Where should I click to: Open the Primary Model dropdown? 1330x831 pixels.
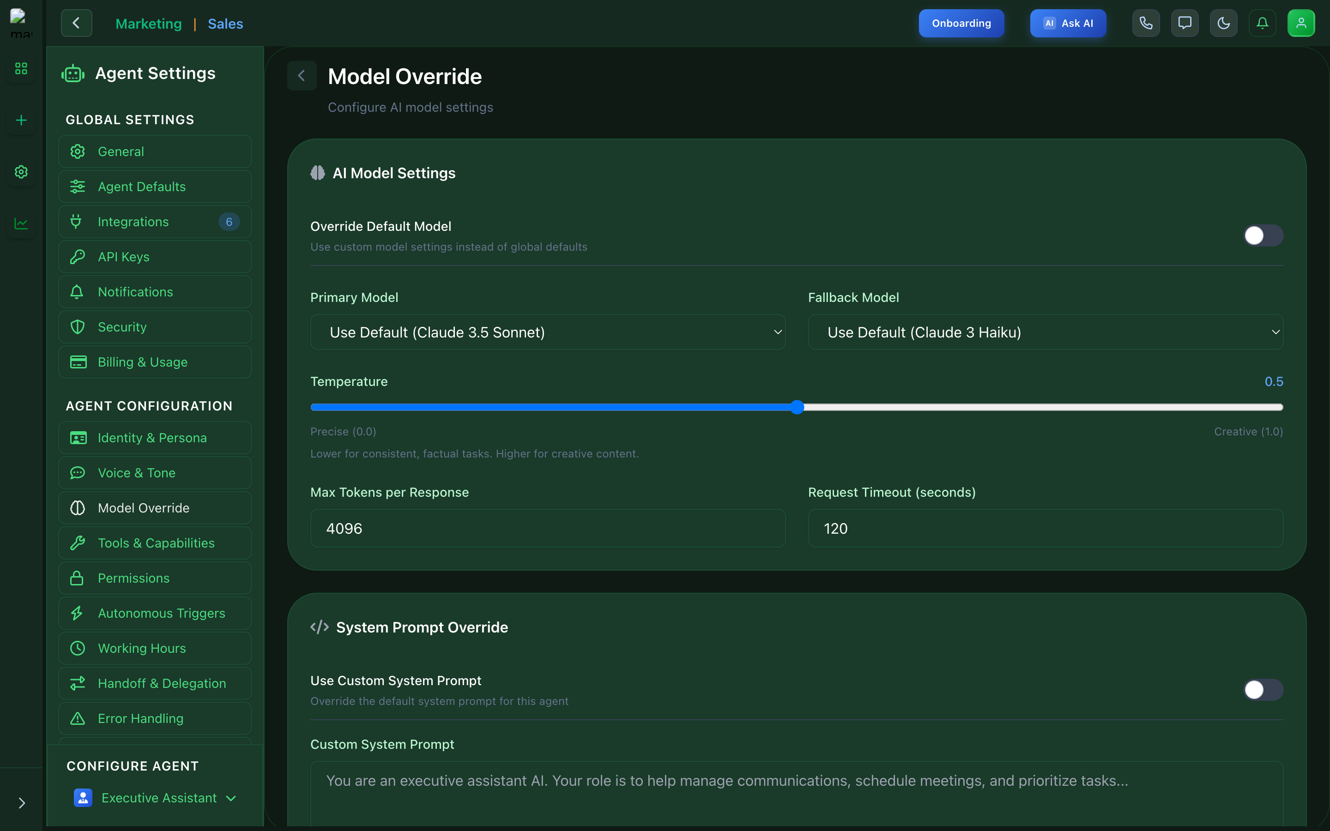[548, 332]
